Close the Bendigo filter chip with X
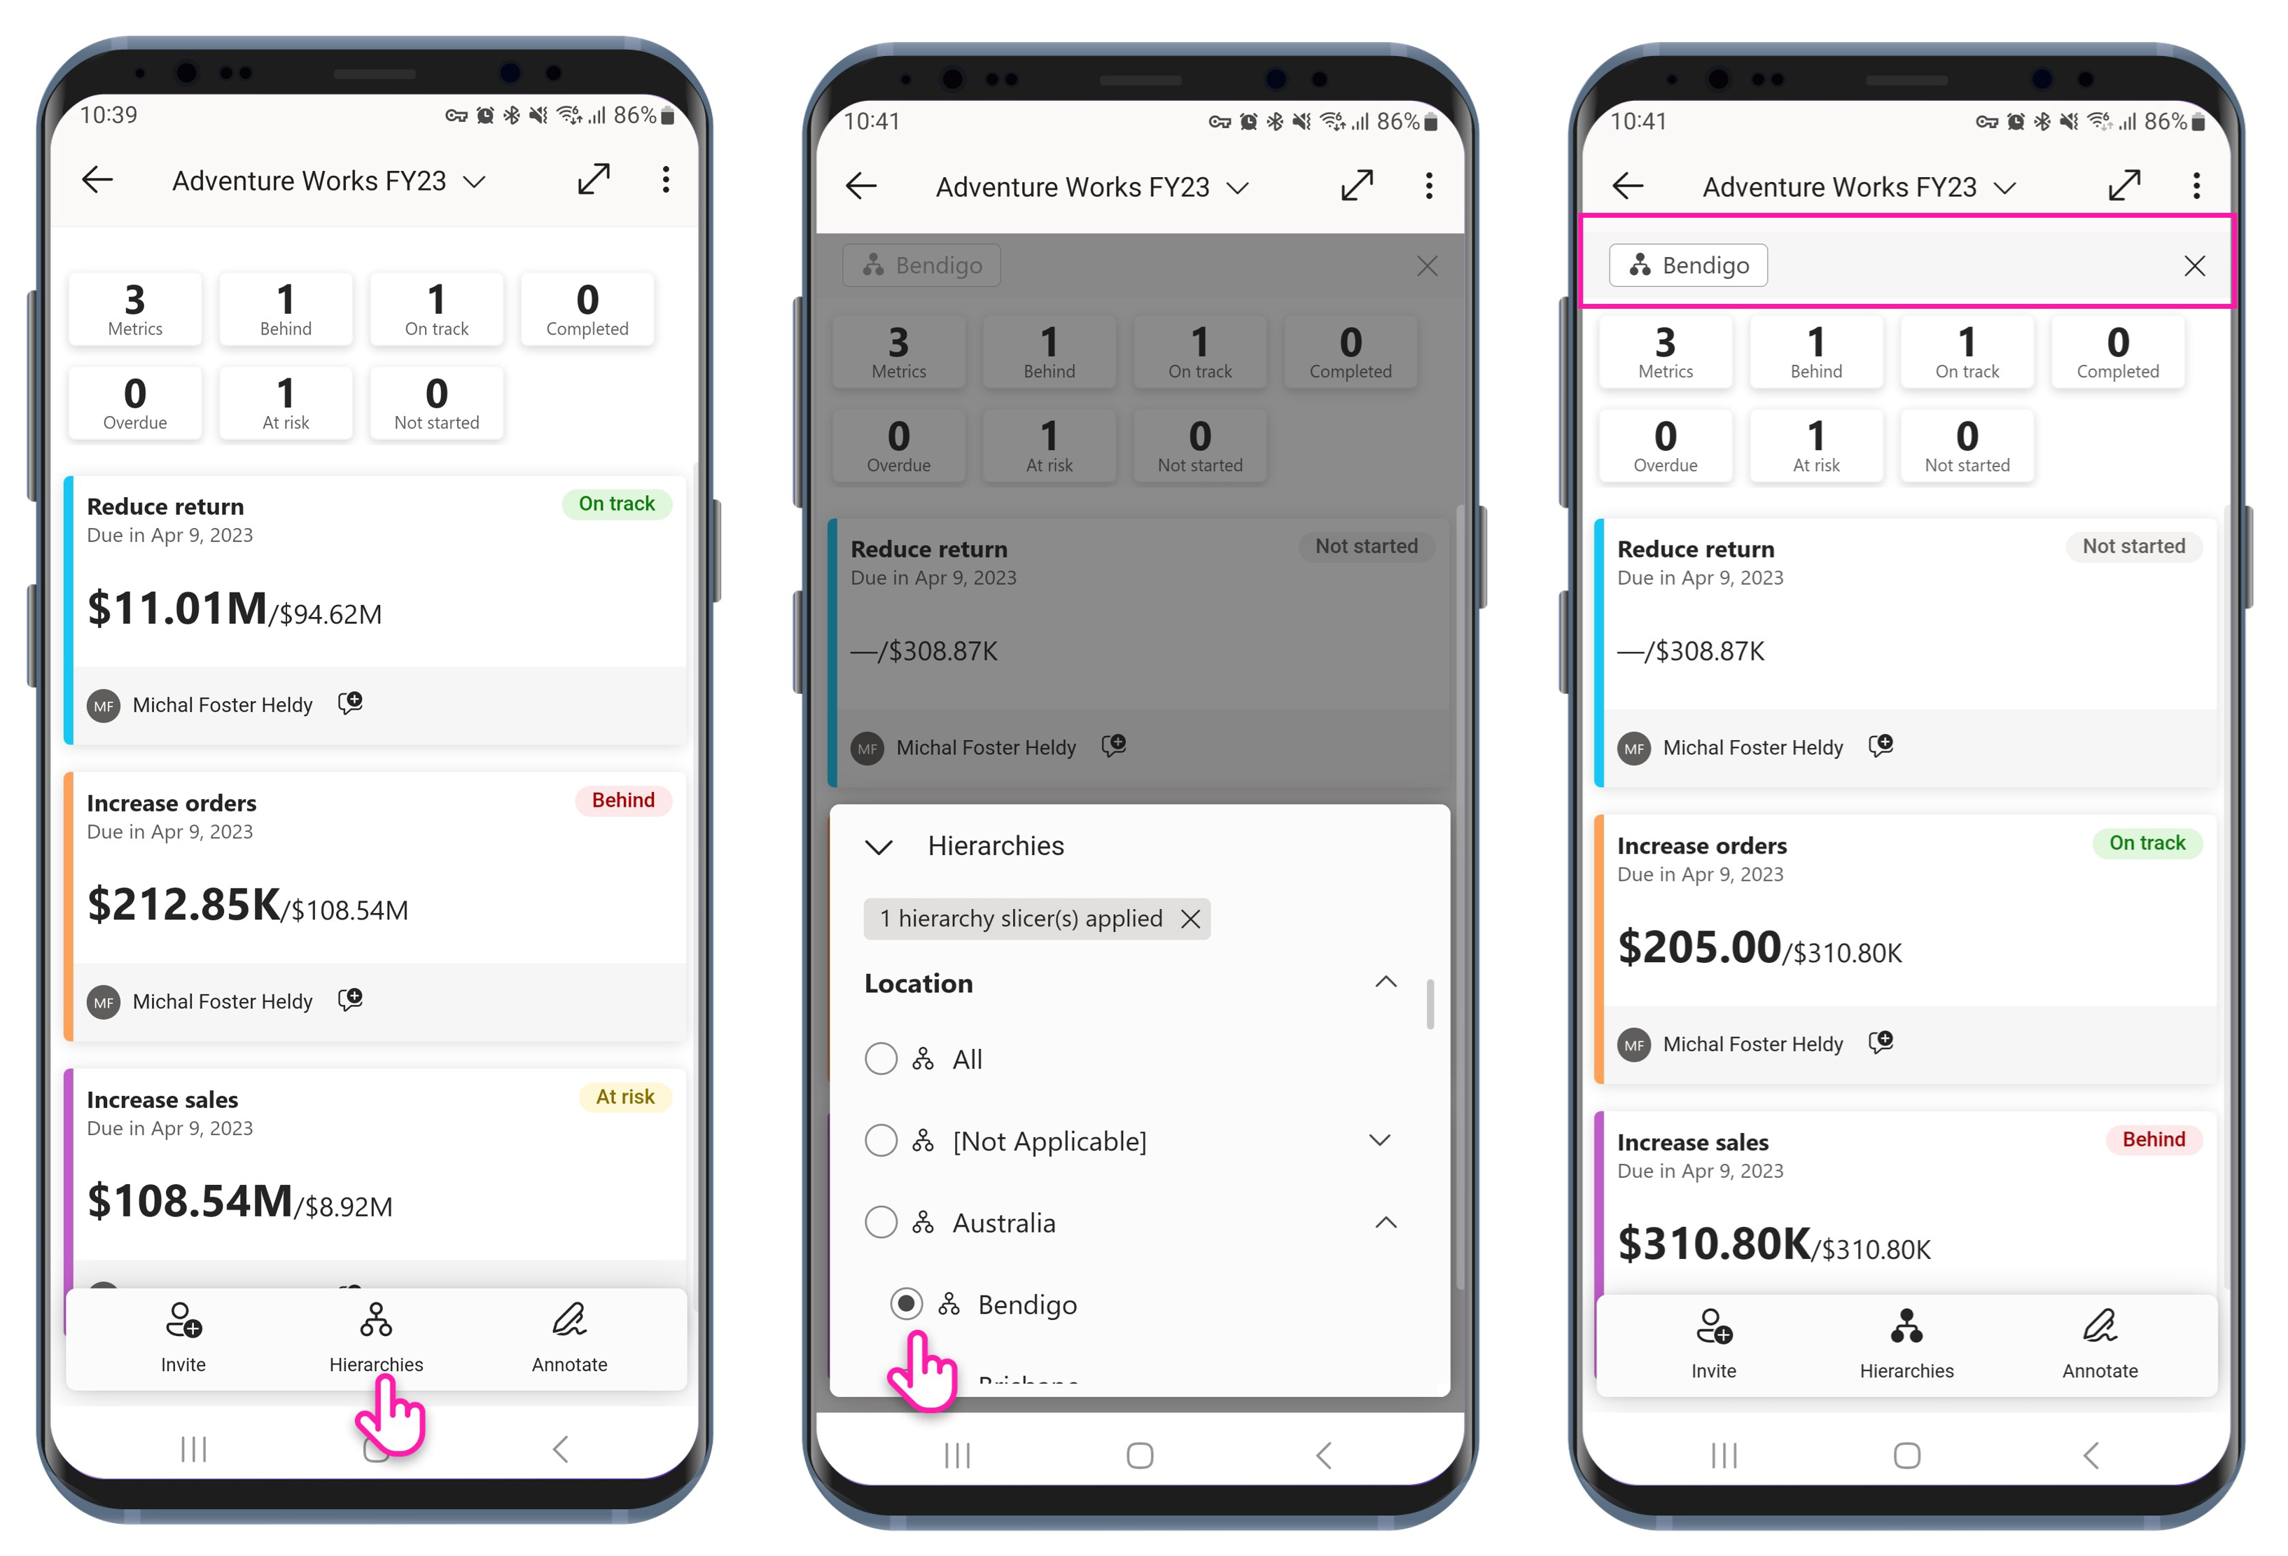The image size is (2288, 1556). [2194, 264]
